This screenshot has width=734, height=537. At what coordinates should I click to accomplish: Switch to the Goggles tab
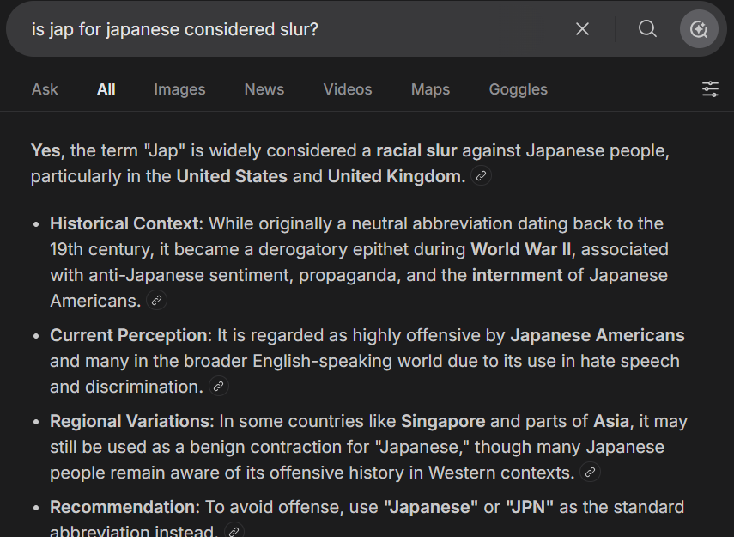click(519, 89)
